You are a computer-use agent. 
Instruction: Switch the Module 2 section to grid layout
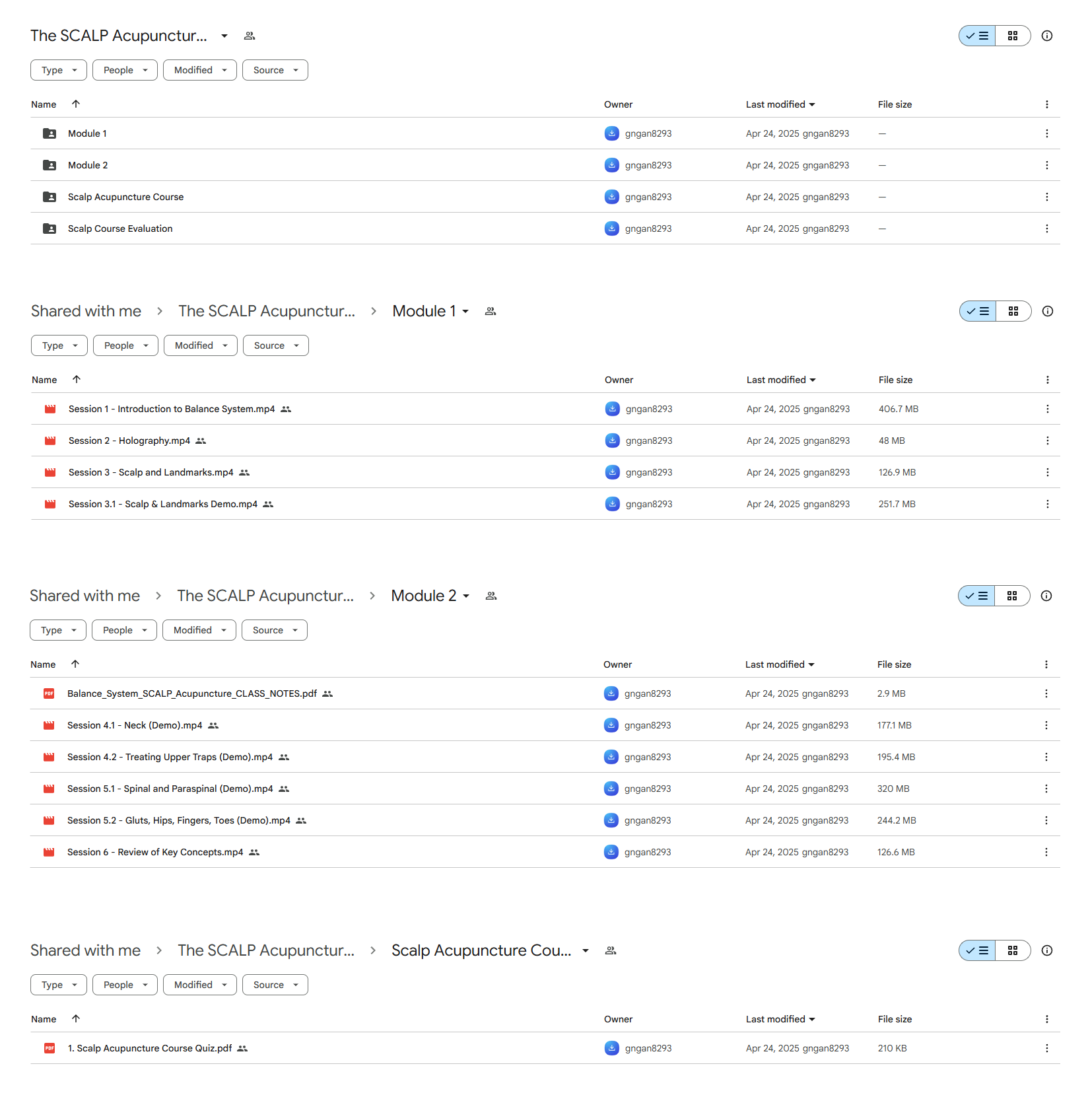[x=1012, y=596]
